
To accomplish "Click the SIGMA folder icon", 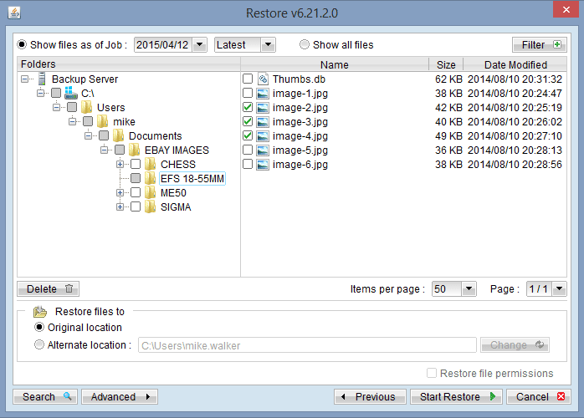I will [x=151, y=207].
